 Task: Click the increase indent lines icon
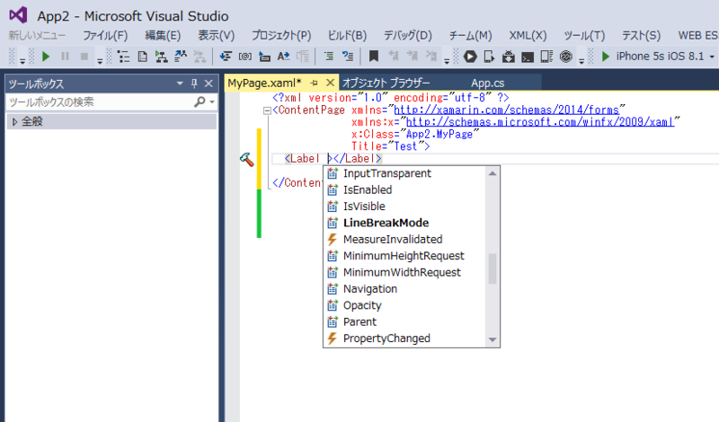328,57
